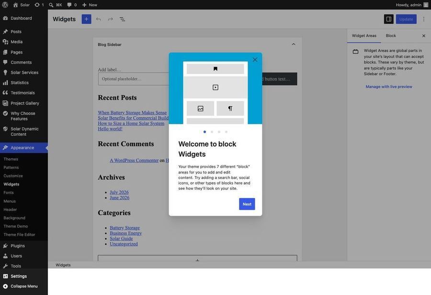Open Dashboard in the admin menu
Viewport: 431px width, 295px height.
[24, 18]
